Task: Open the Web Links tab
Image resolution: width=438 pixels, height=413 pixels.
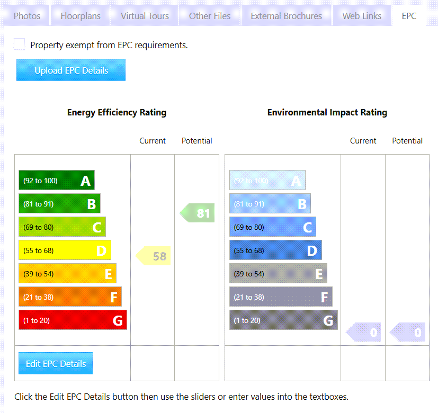Action: pos(362,16)
